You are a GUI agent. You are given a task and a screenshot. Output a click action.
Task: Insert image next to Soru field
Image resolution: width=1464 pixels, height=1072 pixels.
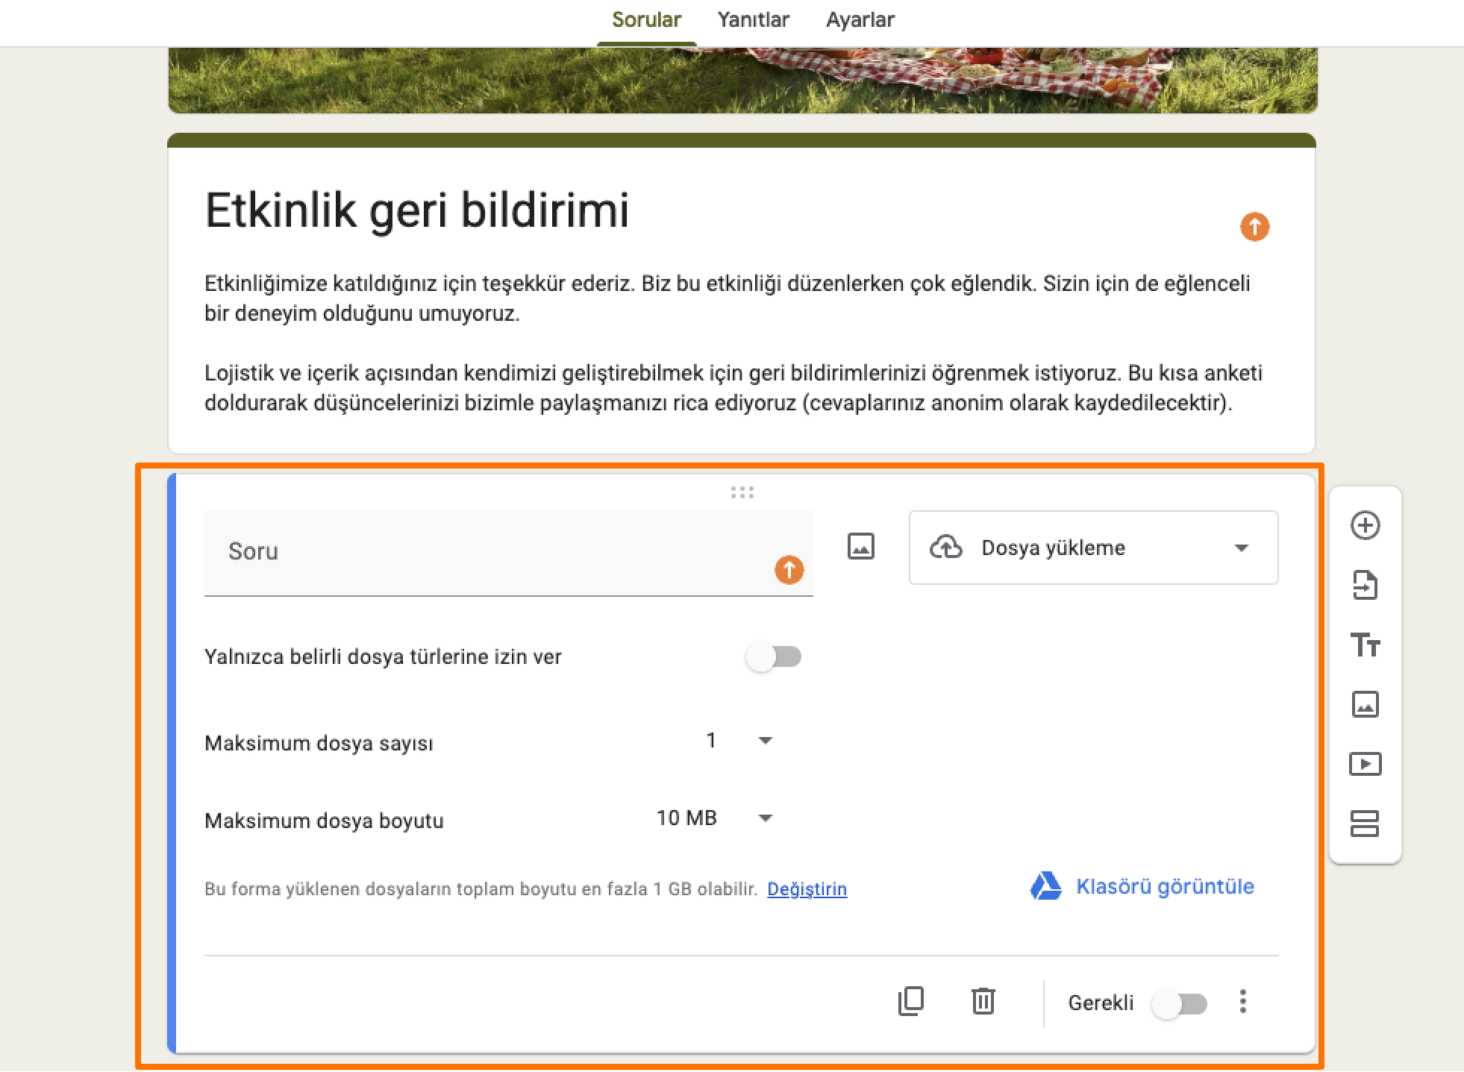(x=860, y=546)
